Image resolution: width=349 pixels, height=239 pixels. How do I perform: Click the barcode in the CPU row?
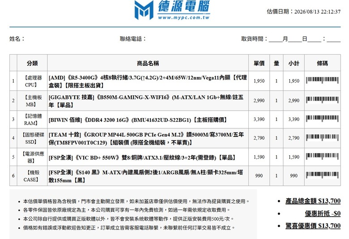tap(322, 80)
